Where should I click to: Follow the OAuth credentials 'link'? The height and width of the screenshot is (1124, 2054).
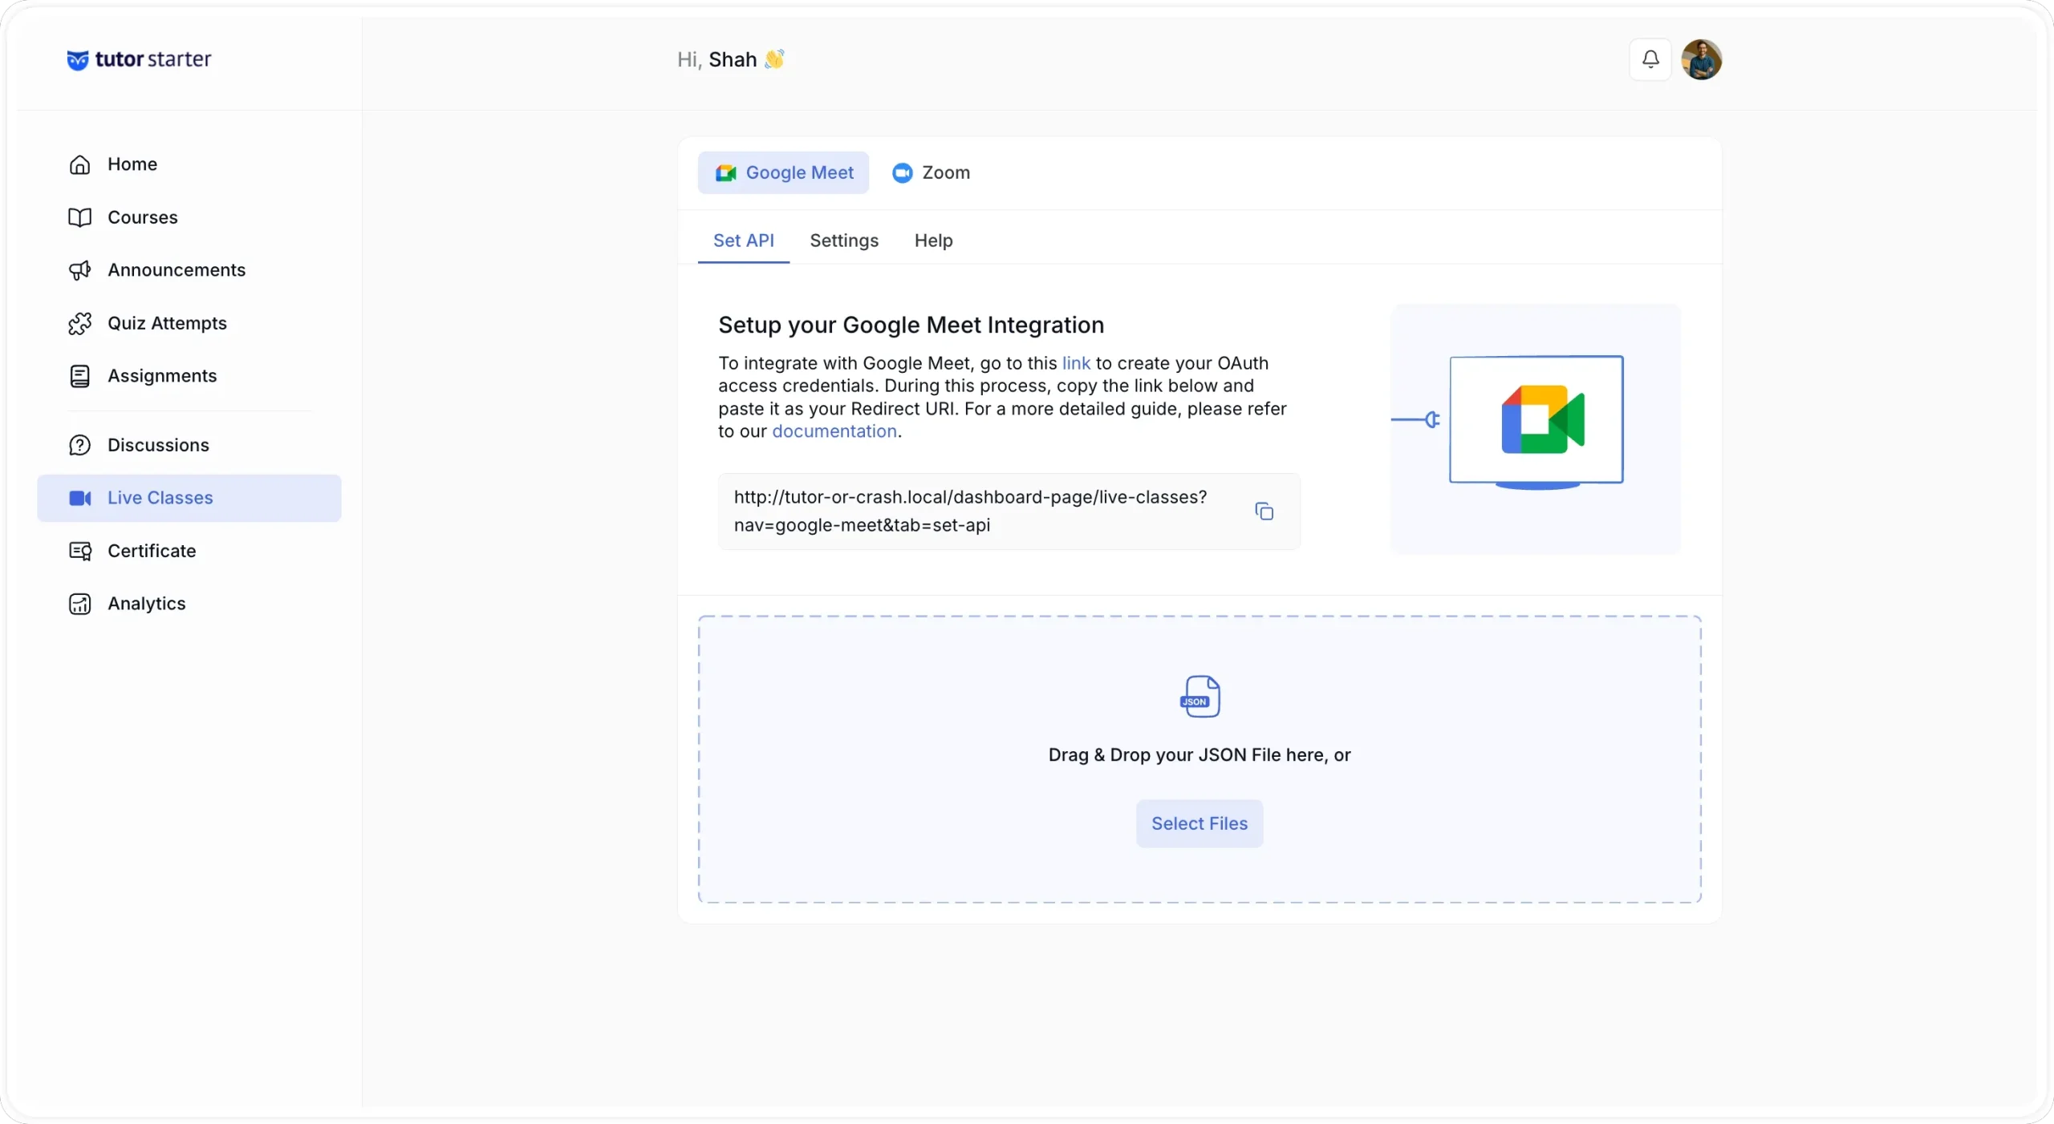(x=1076, y=363)
